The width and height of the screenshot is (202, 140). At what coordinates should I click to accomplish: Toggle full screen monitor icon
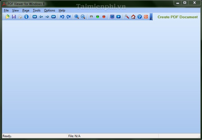click(112, 17)
